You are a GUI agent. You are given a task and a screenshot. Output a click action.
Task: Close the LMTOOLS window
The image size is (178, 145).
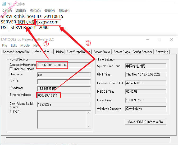[x=172, y=39]
